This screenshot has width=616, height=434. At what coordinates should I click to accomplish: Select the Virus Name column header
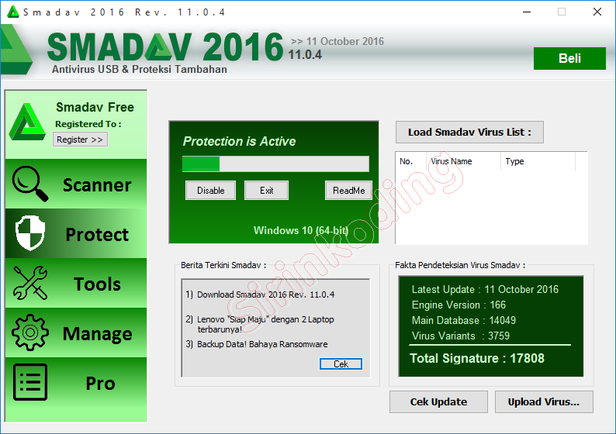[x=464, y=161]
